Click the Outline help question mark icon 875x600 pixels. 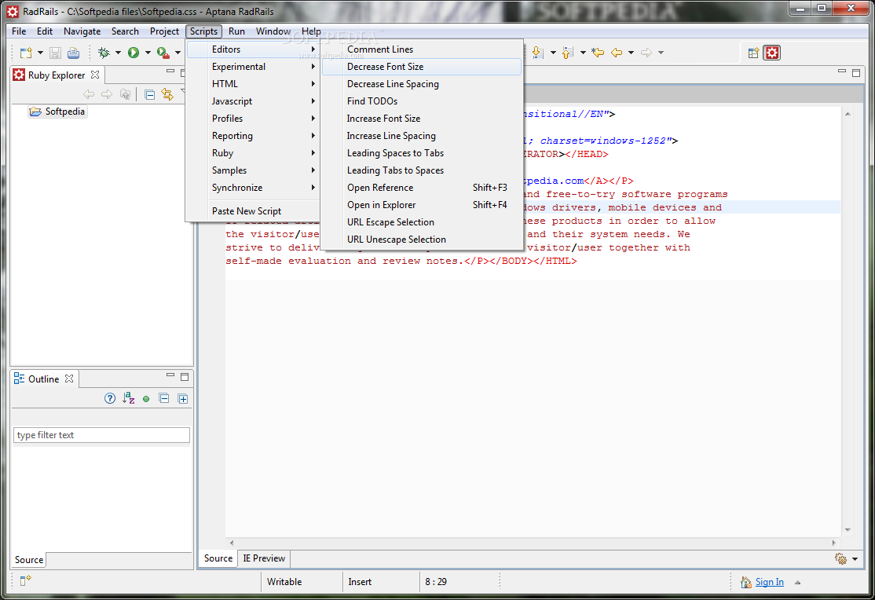pyautogui.click(x=110, y=398)
